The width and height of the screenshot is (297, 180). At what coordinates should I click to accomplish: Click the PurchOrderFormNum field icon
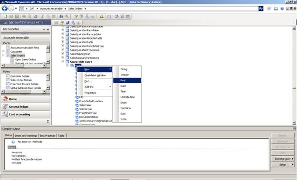[x=77, y=101]
